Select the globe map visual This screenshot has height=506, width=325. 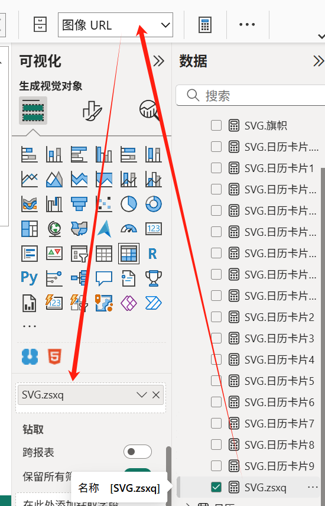pos(54,229)
